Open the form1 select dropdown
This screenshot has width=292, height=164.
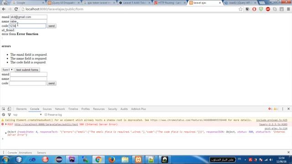click(7, 70)
